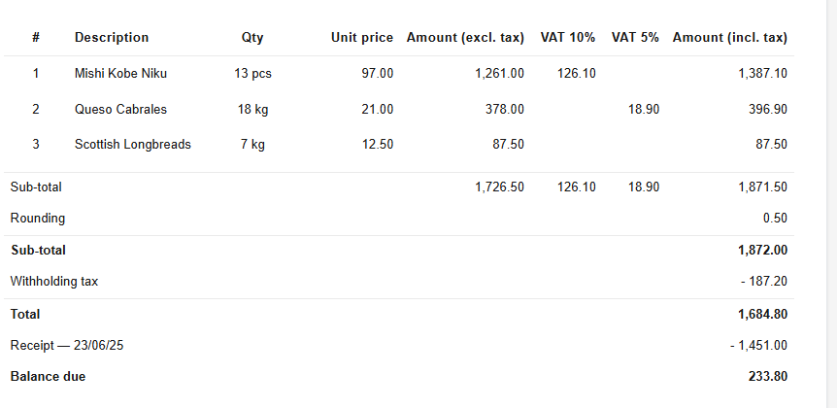The width and height of the screenshot is (837, 408).
Task: Select the VAT 5% column header
Action: coord(635,38)
